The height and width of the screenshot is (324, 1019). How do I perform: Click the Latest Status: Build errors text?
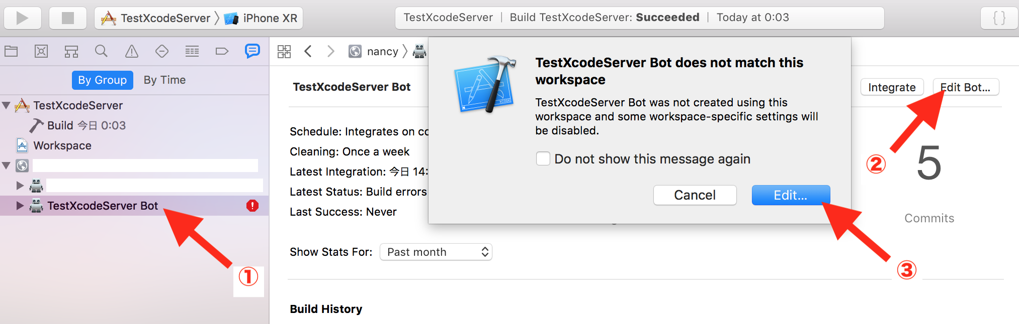[x=358, y=192]
